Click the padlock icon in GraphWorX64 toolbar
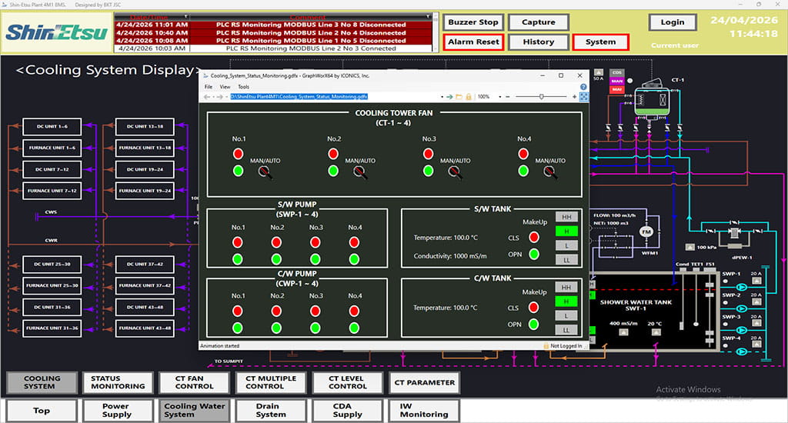Viewport: 788px width, 423px height. [467, 97]
